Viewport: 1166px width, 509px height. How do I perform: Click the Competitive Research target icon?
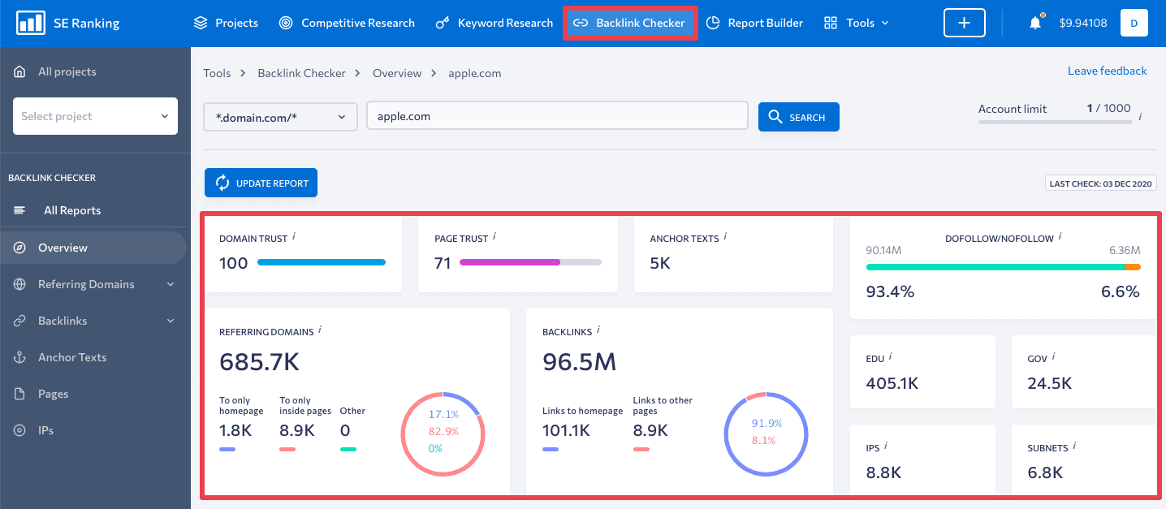(286, 23)
